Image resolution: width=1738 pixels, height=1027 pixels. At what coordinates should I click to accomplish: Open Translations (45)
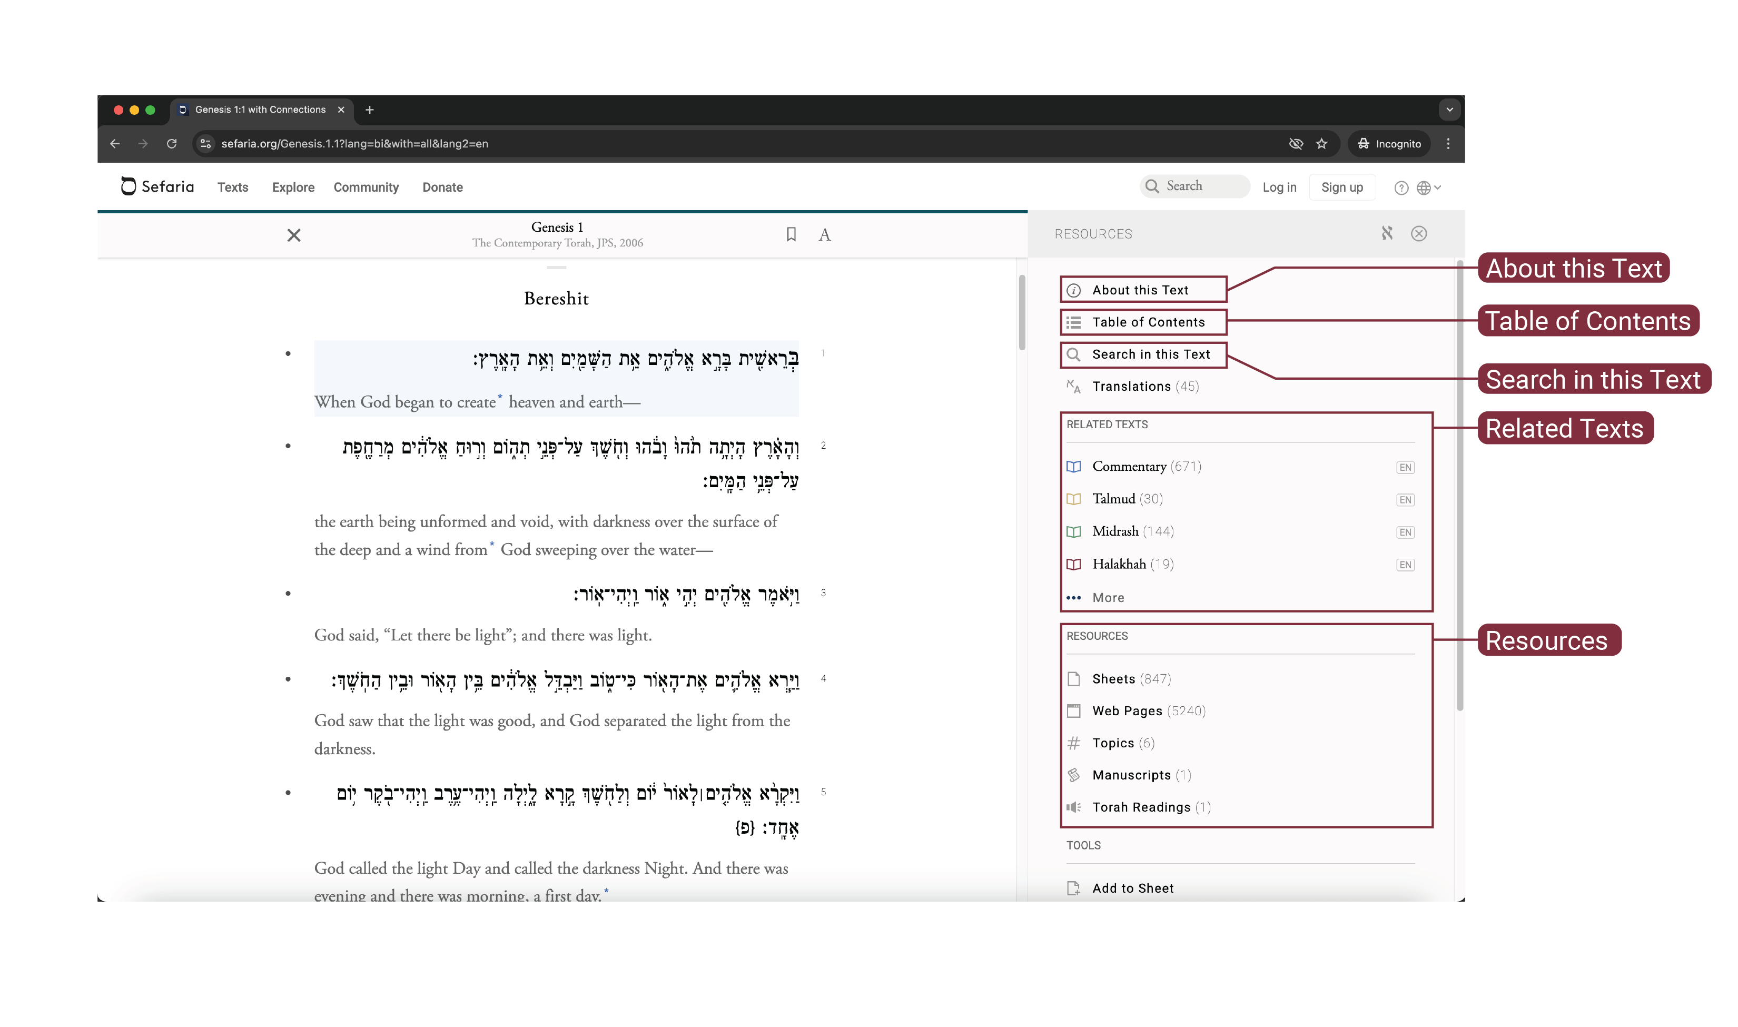tap(1145, 386)
